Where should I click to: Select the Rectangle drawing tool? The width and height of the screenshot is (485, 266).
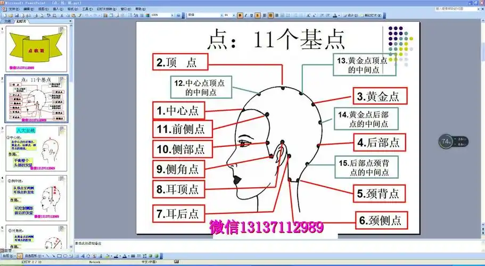coord(60,256)
